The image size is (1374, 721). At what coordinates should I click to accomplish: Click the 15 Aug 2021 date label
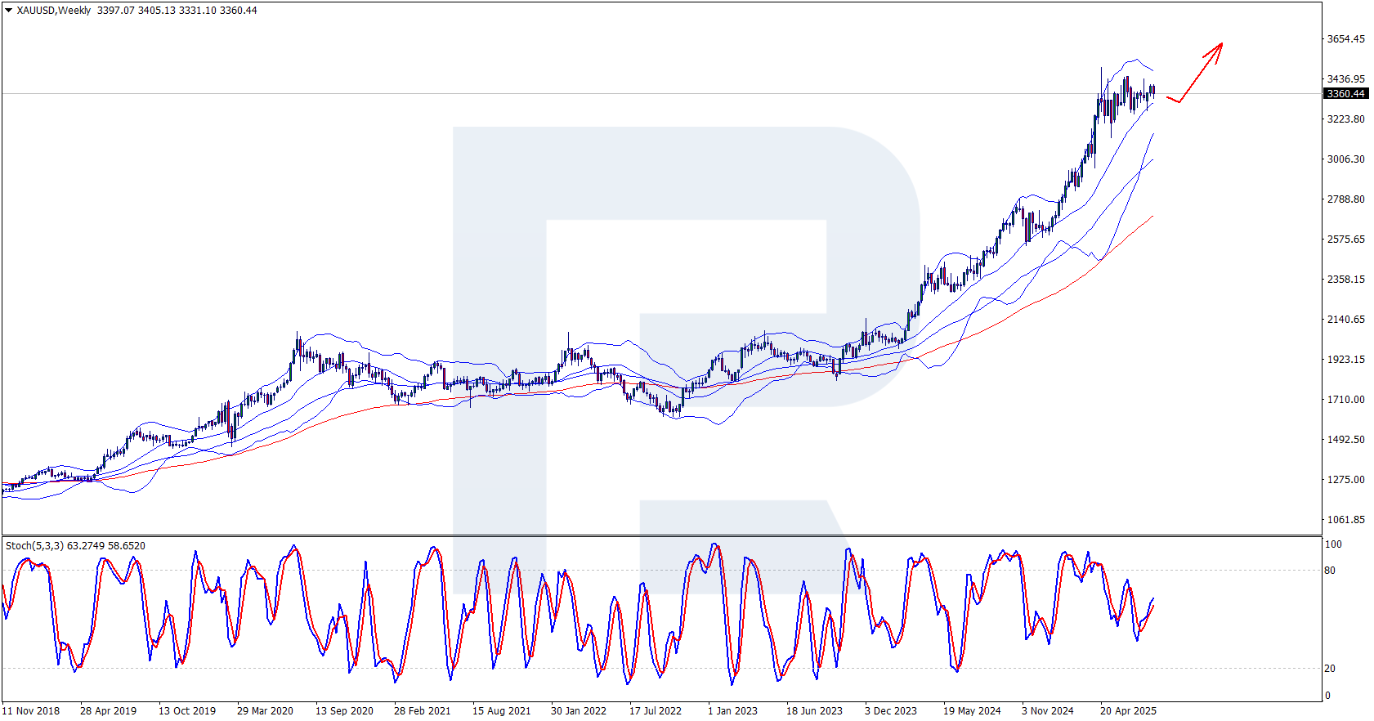501,710
